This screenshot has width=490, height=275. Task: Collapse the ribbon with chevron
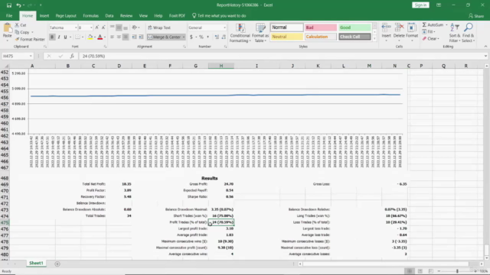pyautogui.click(x=485, y=47)
